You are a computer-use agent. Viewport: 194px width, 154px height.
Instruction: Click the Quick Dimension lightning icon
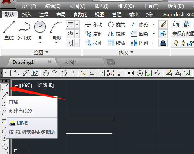click(84, 73)
